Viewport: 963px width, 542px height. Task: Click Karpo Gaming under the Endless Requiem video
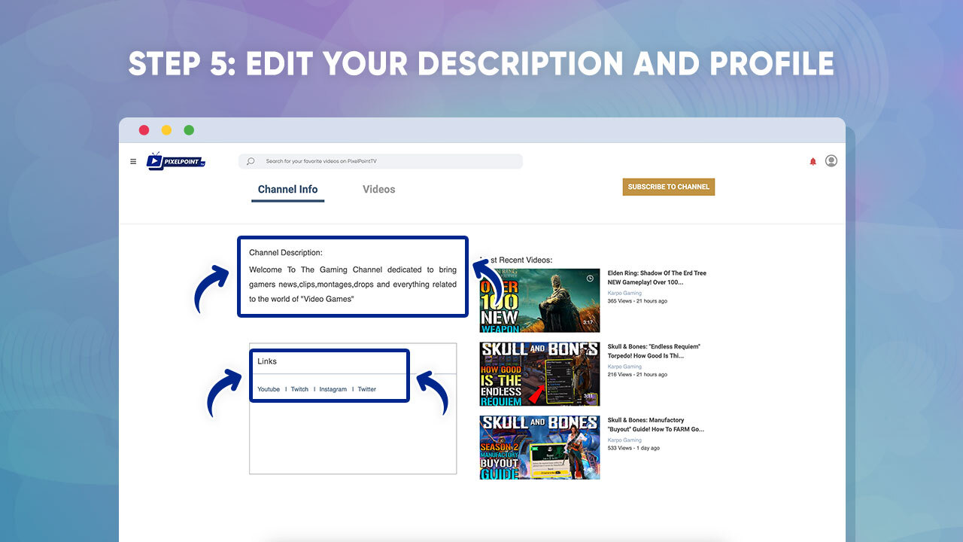(x=624, y=366)
